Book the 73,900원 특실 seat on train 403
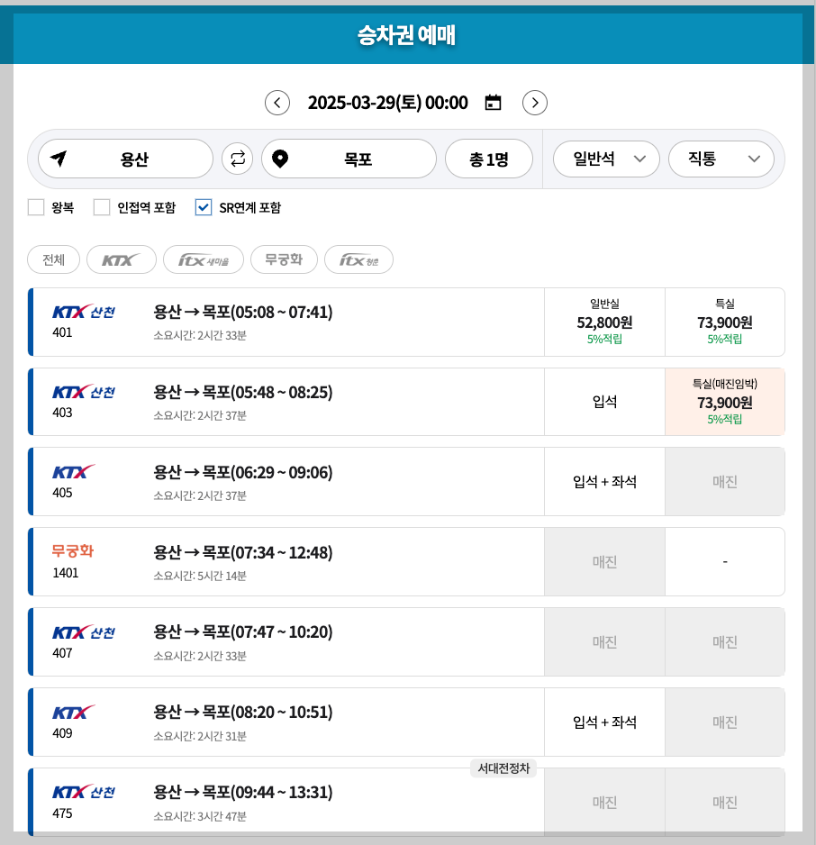The width and height of the screenshot is (816, 845). (x=724, y=402)
